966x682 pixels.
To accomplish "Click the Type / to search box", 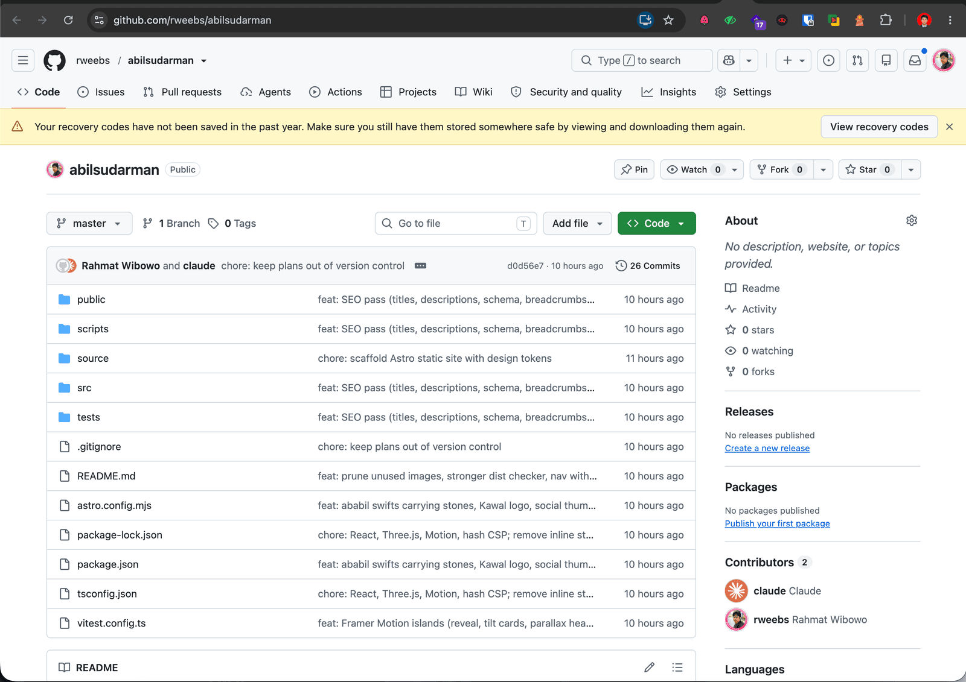I will pos(642,60).
